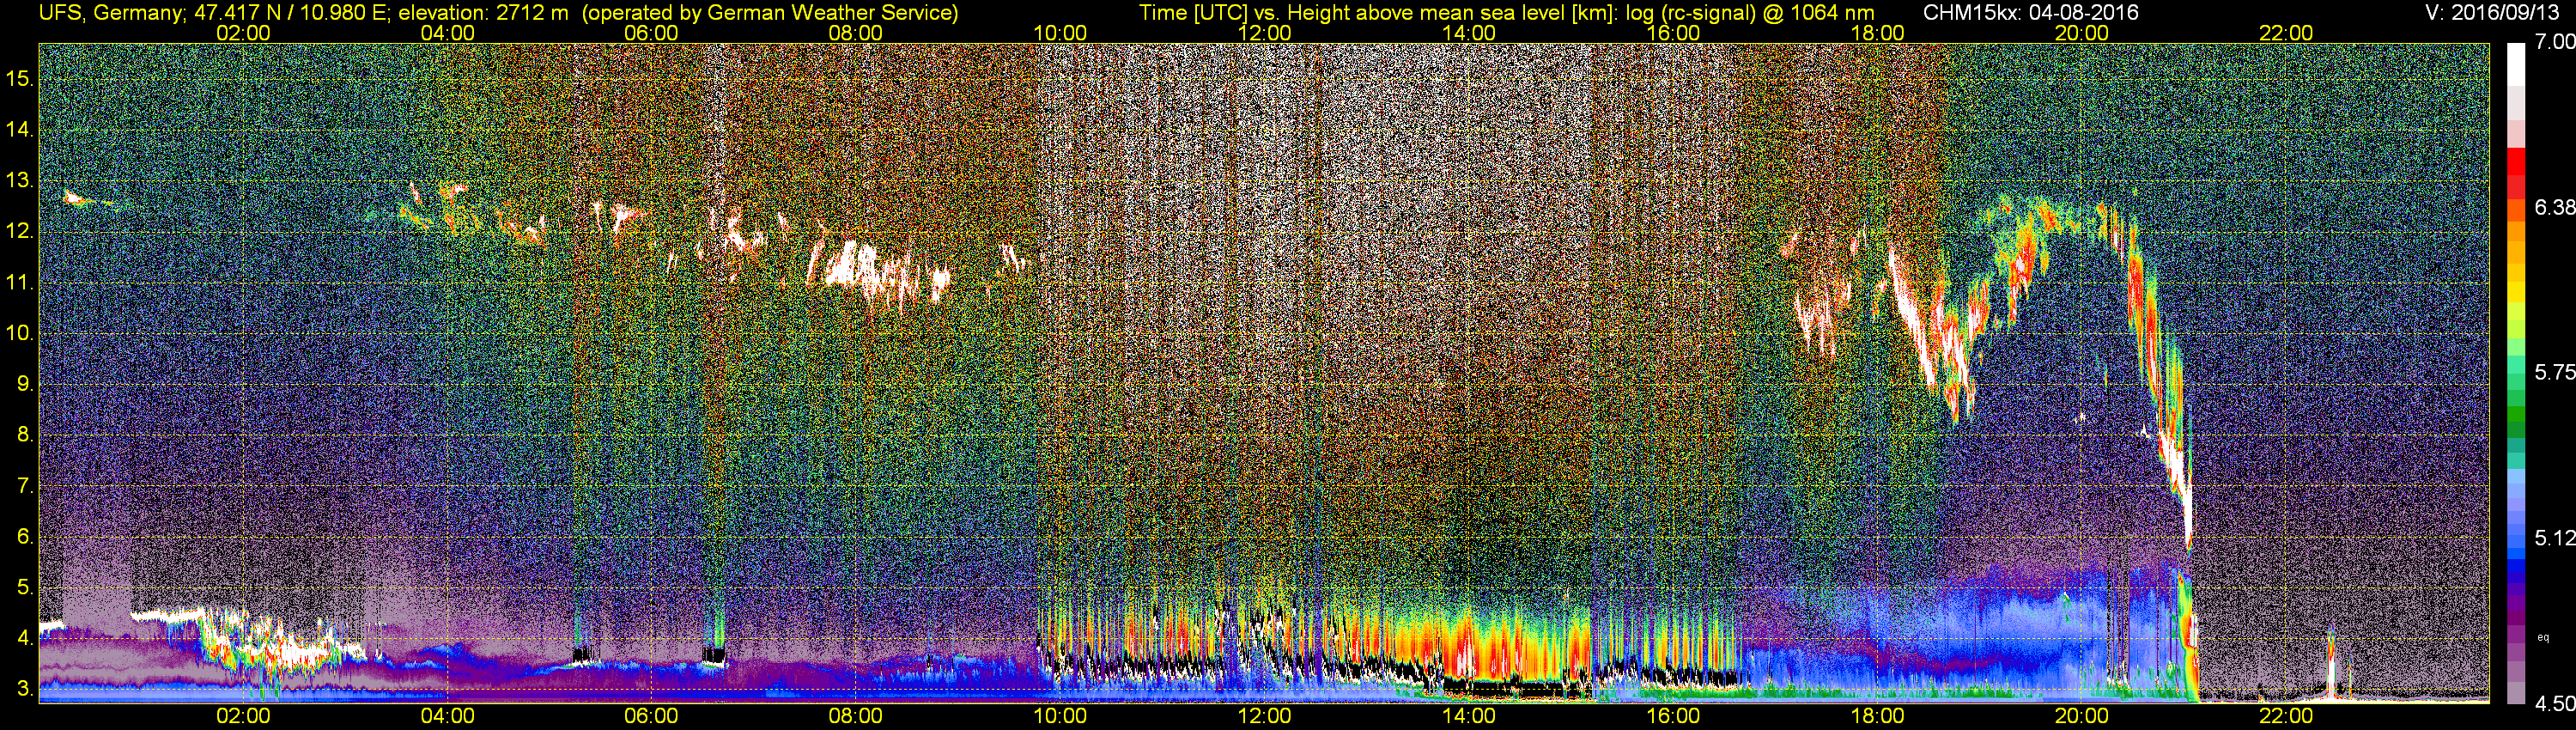
Task: Click the 04:00 label on the top time axis
Action: [x=447, y=33]
